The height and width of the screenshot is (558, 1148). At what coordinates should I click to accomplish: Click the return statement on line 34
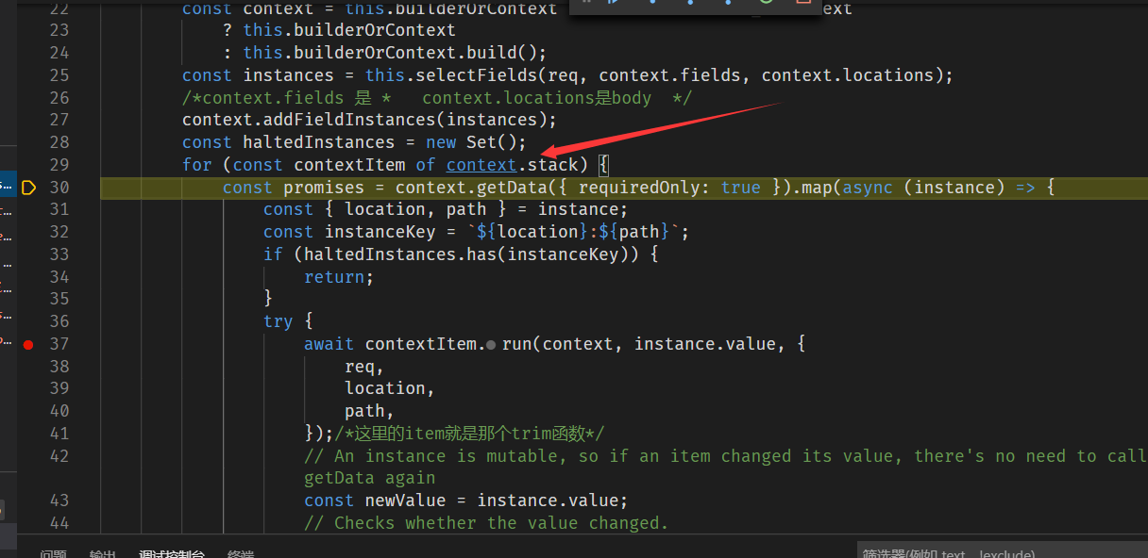point(339,277)
